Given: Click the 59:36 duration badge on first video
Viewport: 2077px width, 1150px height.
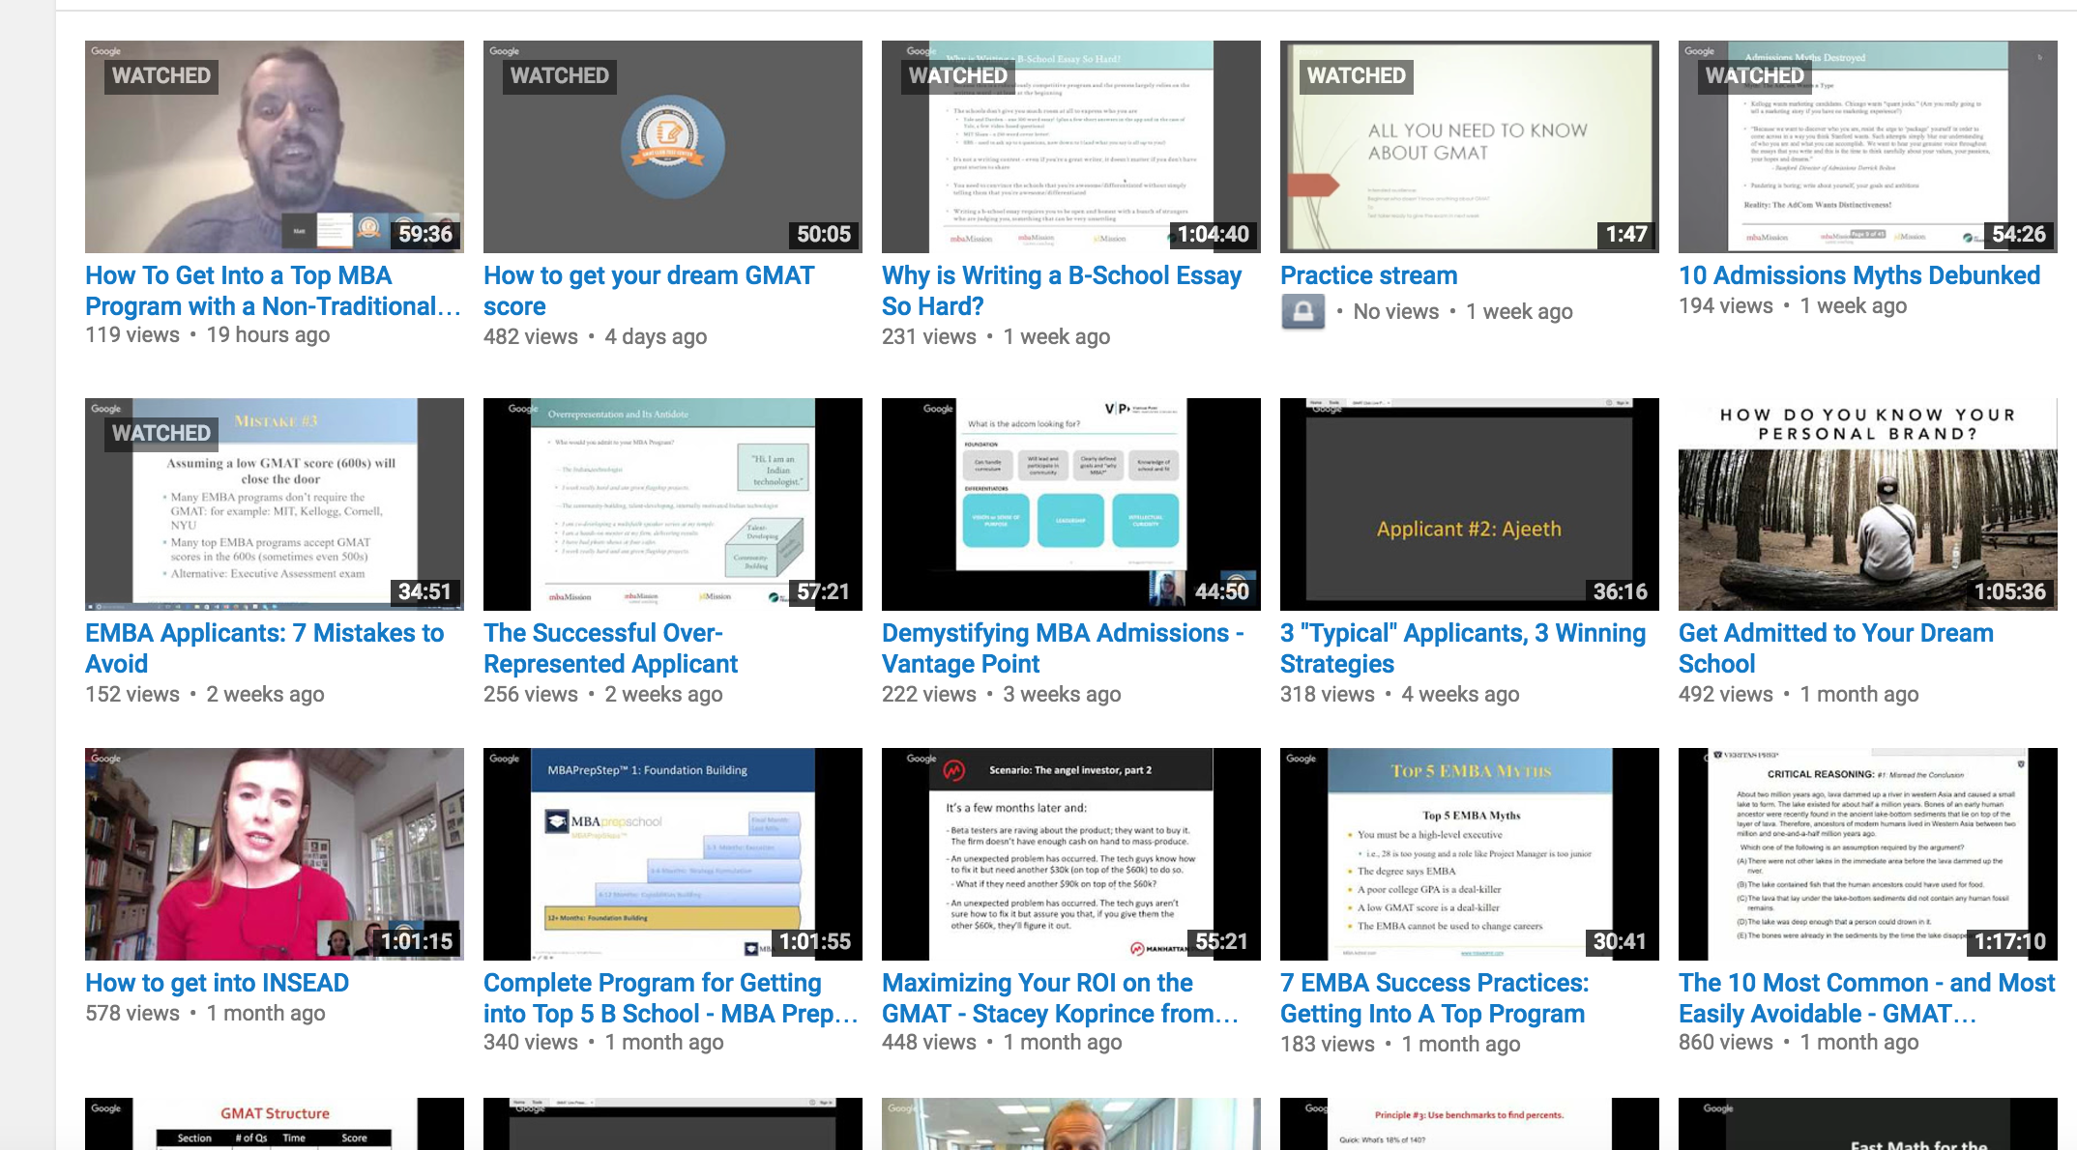Looking at the screenshot, I should [x=425, y=234].
